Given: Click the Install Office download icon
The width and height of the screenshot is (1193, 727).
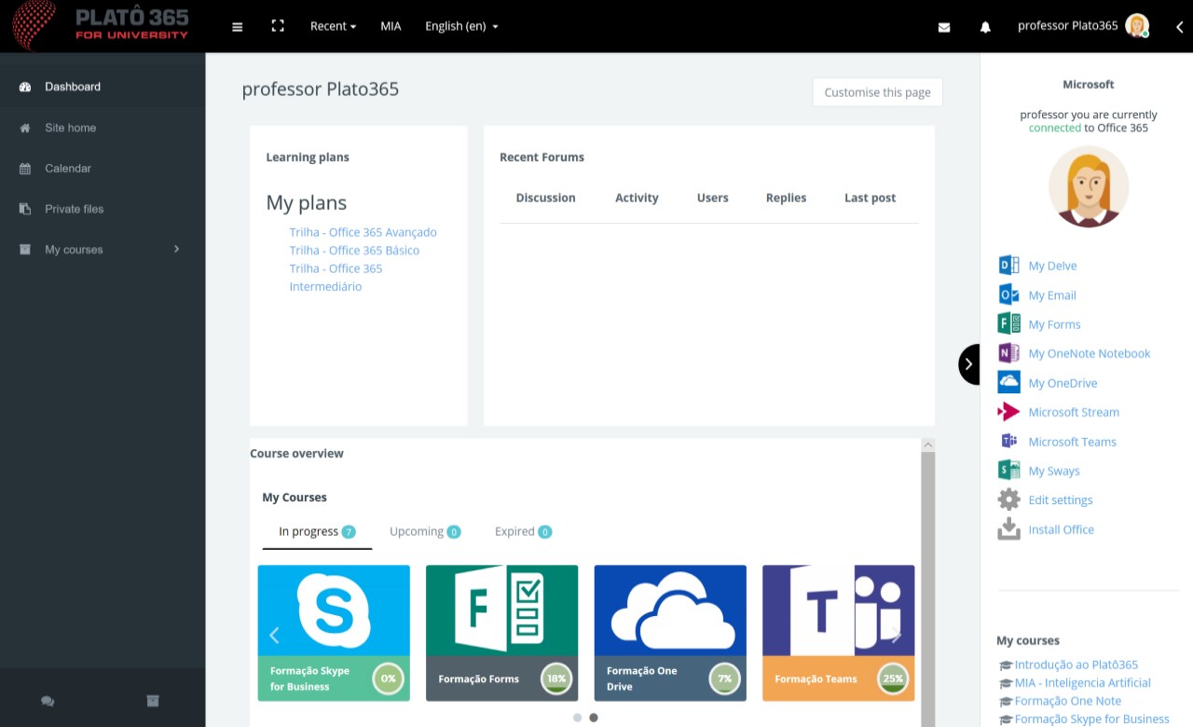Looking at the screenshot, I should (x=1008, y=528).
